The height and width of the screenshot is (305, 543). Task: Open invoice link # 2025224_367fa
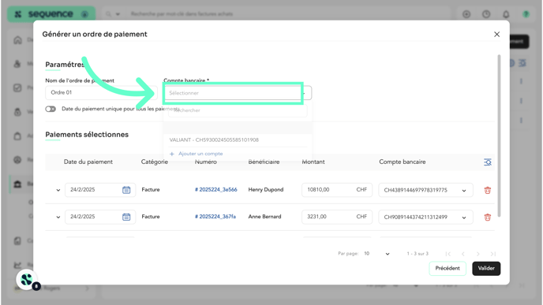pyautogui.click(x=215, y=217)
